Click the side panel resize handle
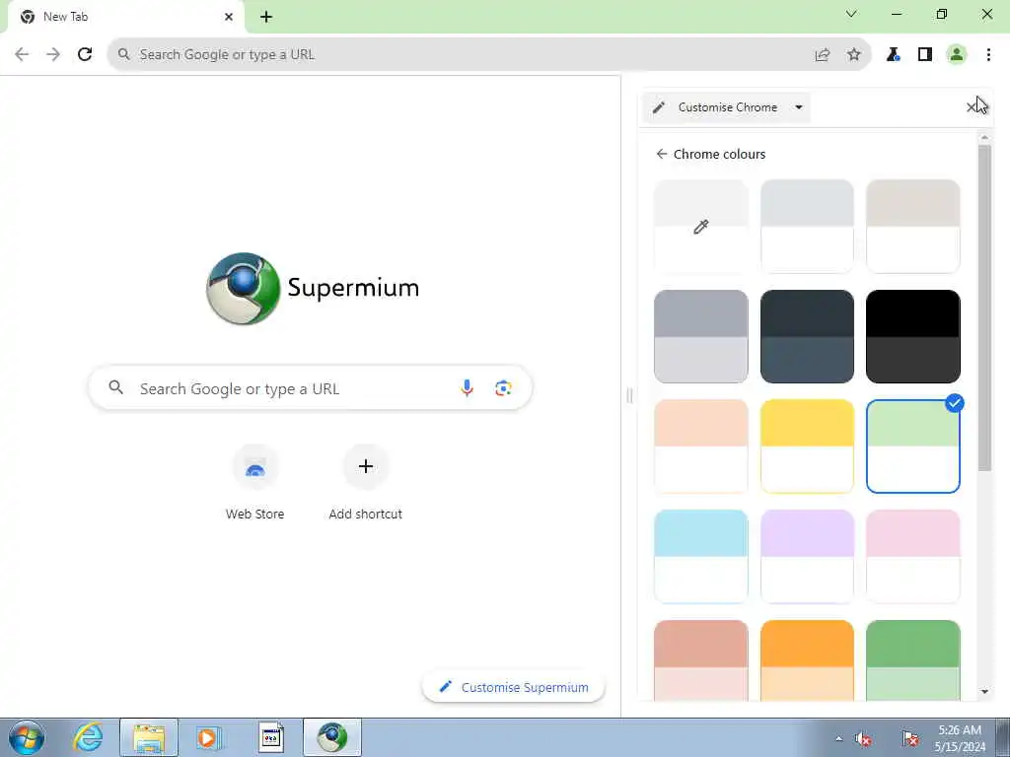The image size is (1010, 757). tap(629, 395)
